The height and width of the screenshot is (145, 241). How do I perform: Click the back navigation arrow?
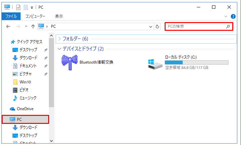point(8,26)
